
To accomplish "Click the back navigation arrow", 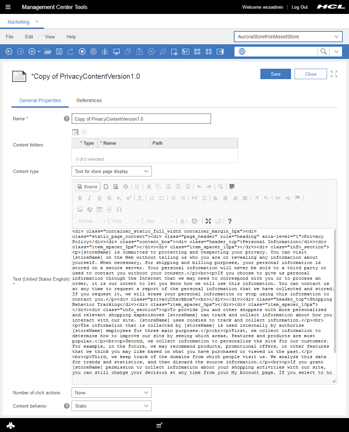I will point(9,51).
